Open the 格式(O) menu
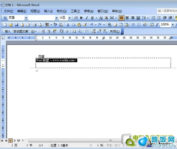The width and height of the screenshot is (177, 149). (62, 11)
